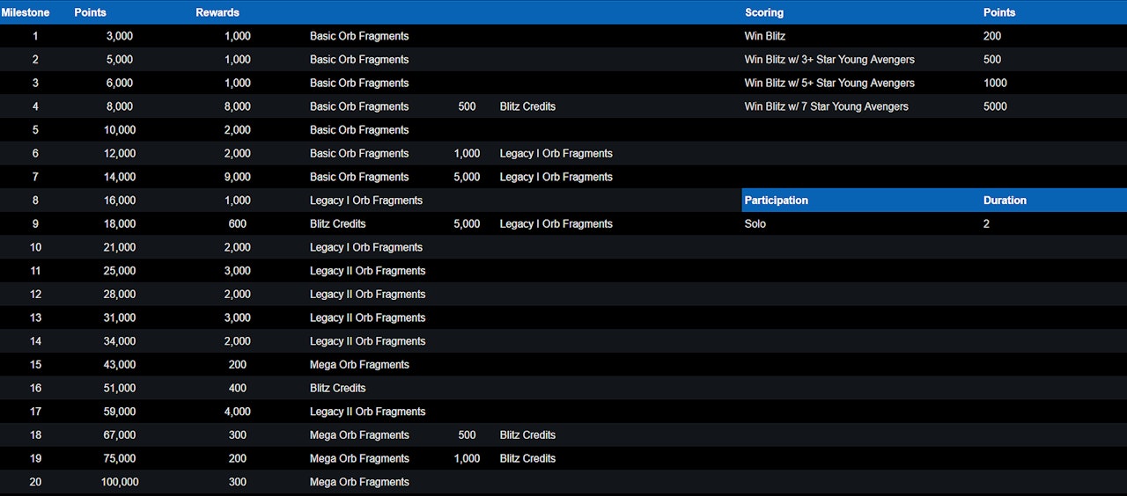Select the 67,000 points cell
Image resolution: width=1127 pixels, height=496 pixels.
120,435
